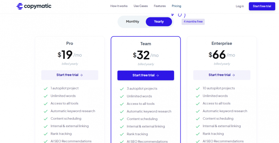Image resolution: width=279 pixels, height=143 pixels.
Task: Click Log in link
Action: pos(240,6)
